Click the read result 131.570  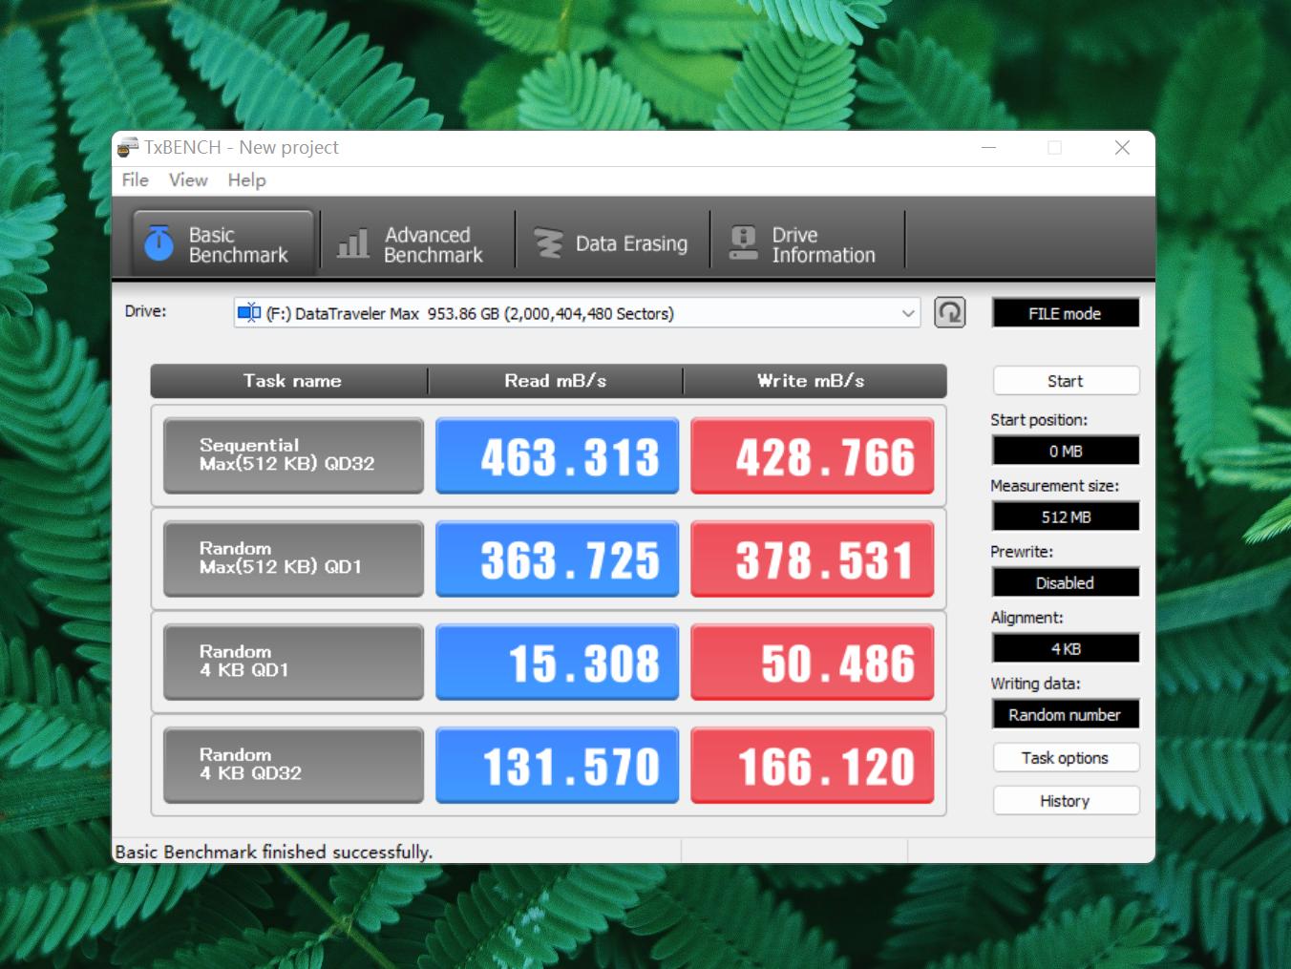[x=558, y=765]
